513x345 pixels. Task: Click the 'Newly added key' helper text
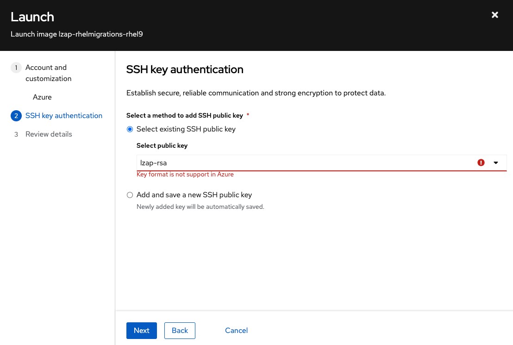pos(200,207)
